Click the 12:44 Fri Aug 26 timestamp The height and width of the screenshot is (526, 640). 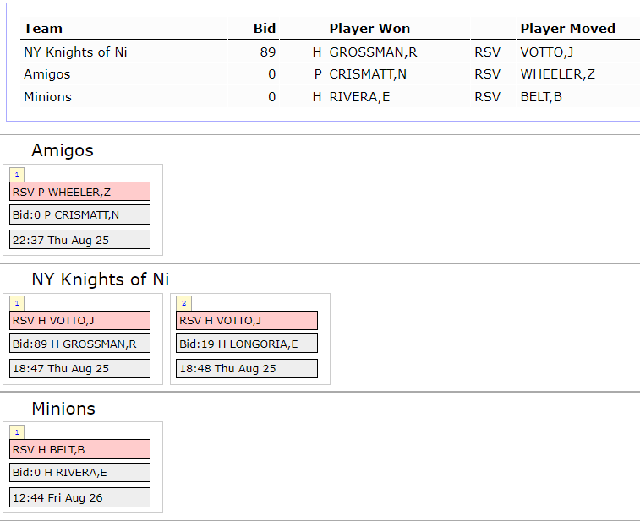point(80,497)
